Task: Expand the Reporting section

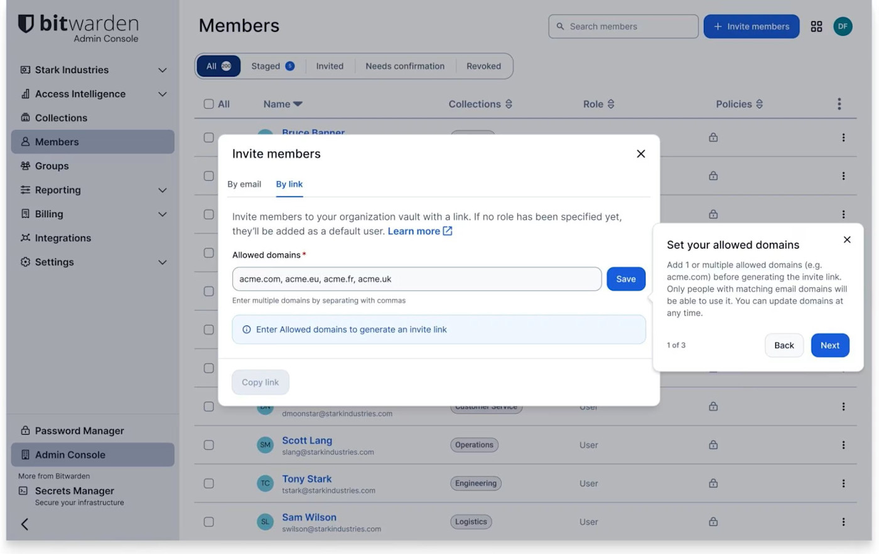Action: pyautogui.click(x=162, y=190)
